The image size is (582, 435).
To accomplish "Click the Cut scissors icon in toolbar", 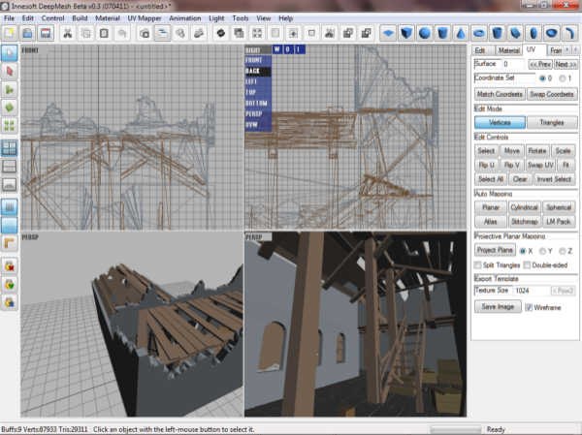I will (x=68, y=32).
